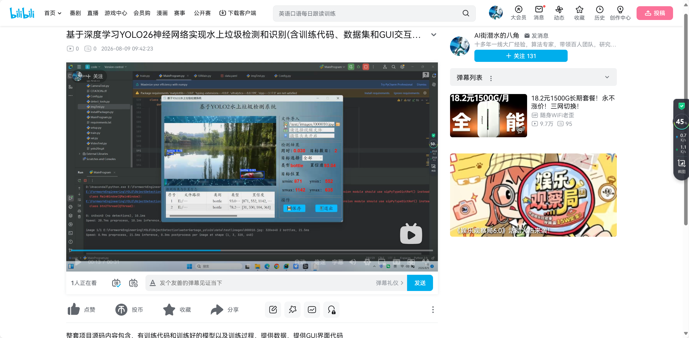Viewport: 689px width, 338px height.
Task: Open 赛事 esports section
Action: coord(179,13)
